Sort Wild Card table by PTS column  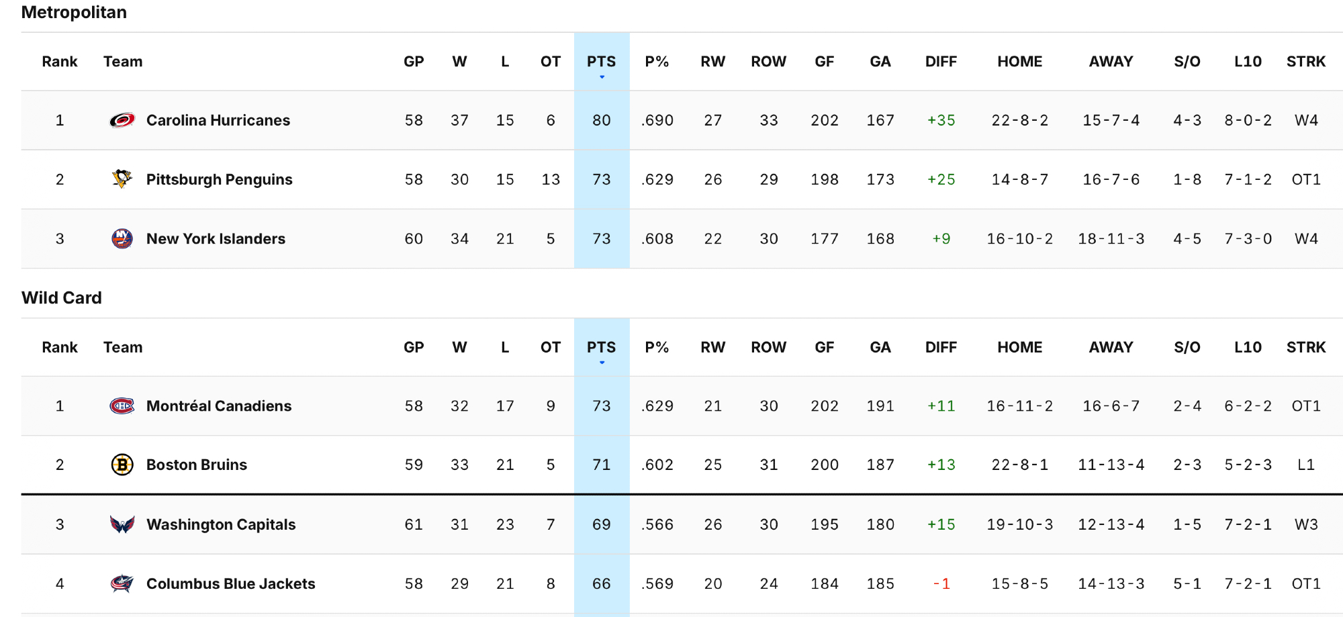coord(601,347)
